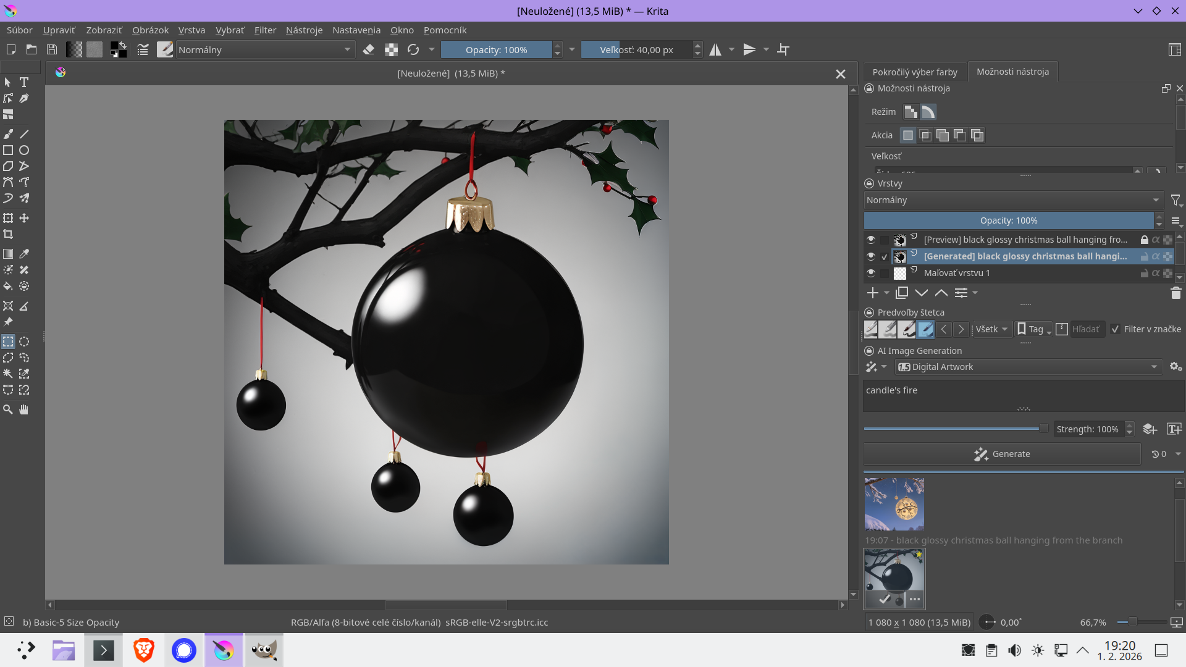Switch to Pokročilý výber farby tab
1186x667 pixels.
coord(914,72)
